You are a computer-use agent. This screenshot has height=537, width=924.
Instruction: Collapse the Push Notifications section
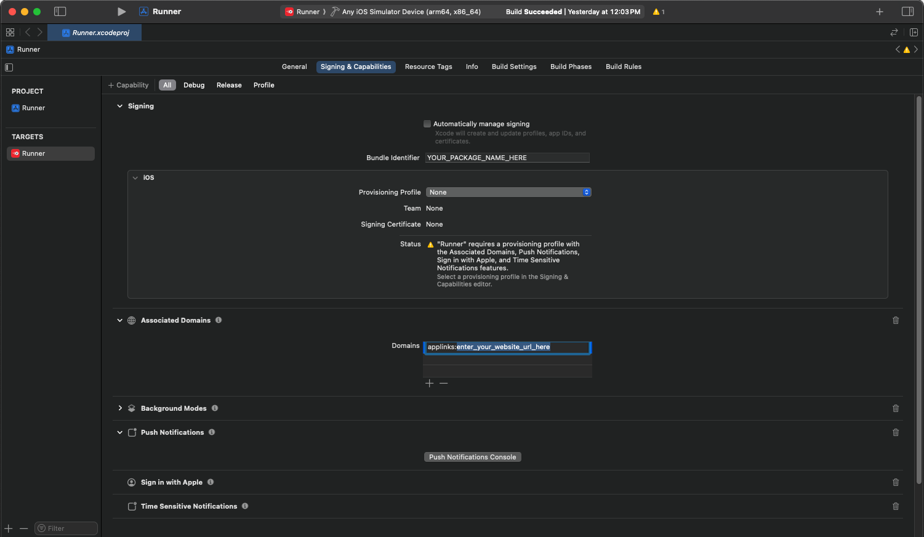[x=120, y=432]
